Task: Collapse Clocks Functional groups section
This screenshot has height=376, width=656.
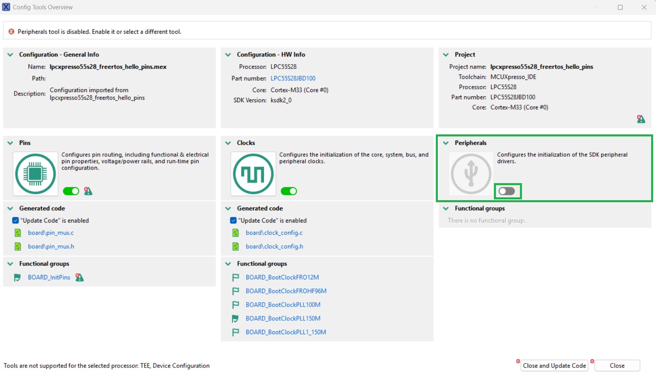Action: (228, 264)
